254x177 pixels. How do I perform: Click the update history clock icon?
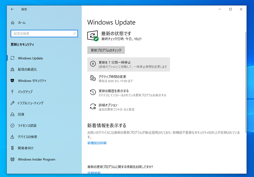point(93,92)
